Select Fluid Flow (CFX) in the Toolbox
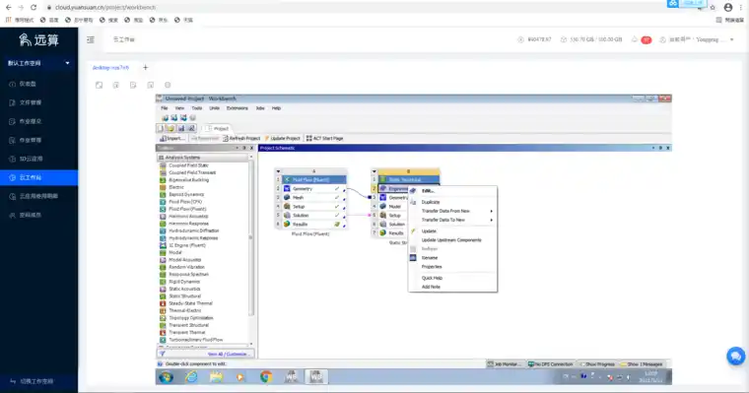 185,202
